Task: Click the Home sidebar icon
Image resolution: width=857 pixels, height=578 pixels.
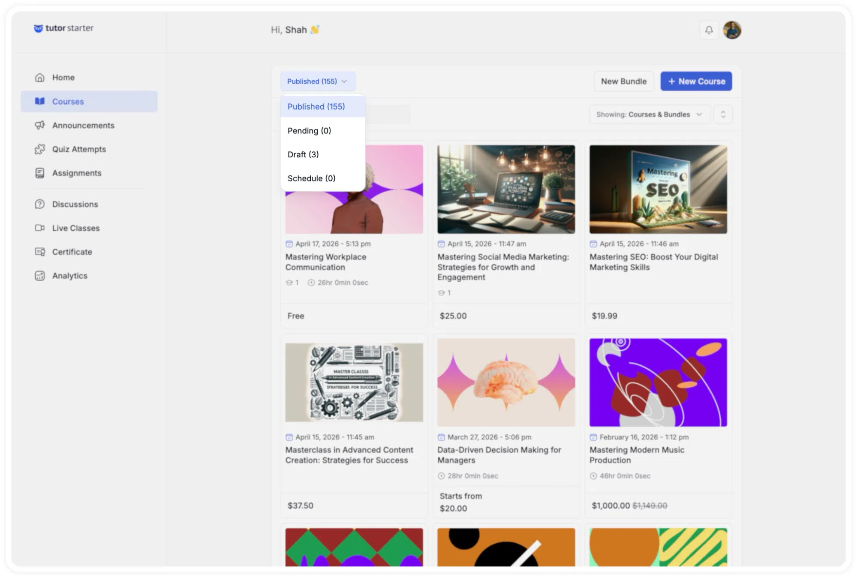Action: pyautogui.click(x=40, y=78)
